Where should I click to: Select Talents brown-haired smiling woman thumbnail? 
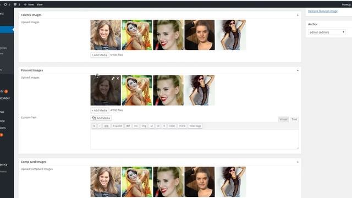point(106,35)
